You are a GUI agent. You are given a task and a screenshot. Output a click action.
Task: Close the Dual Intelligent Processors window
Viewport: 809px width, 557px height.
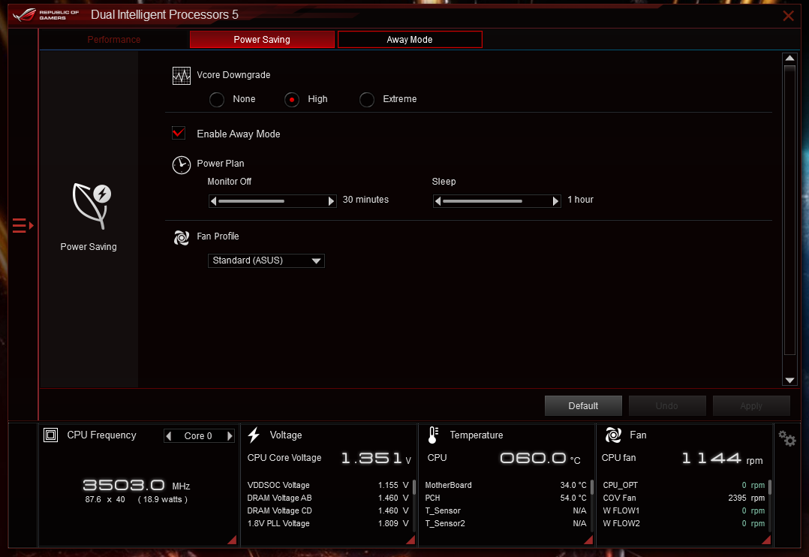click(788, 16)
